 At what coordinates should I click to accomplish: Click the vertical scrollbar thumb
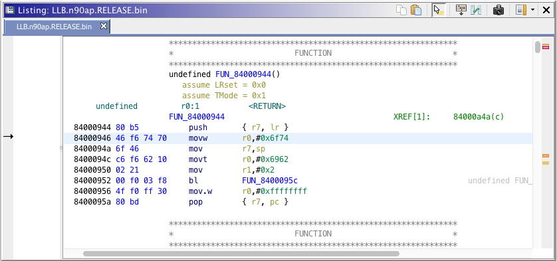pos(538,47)
